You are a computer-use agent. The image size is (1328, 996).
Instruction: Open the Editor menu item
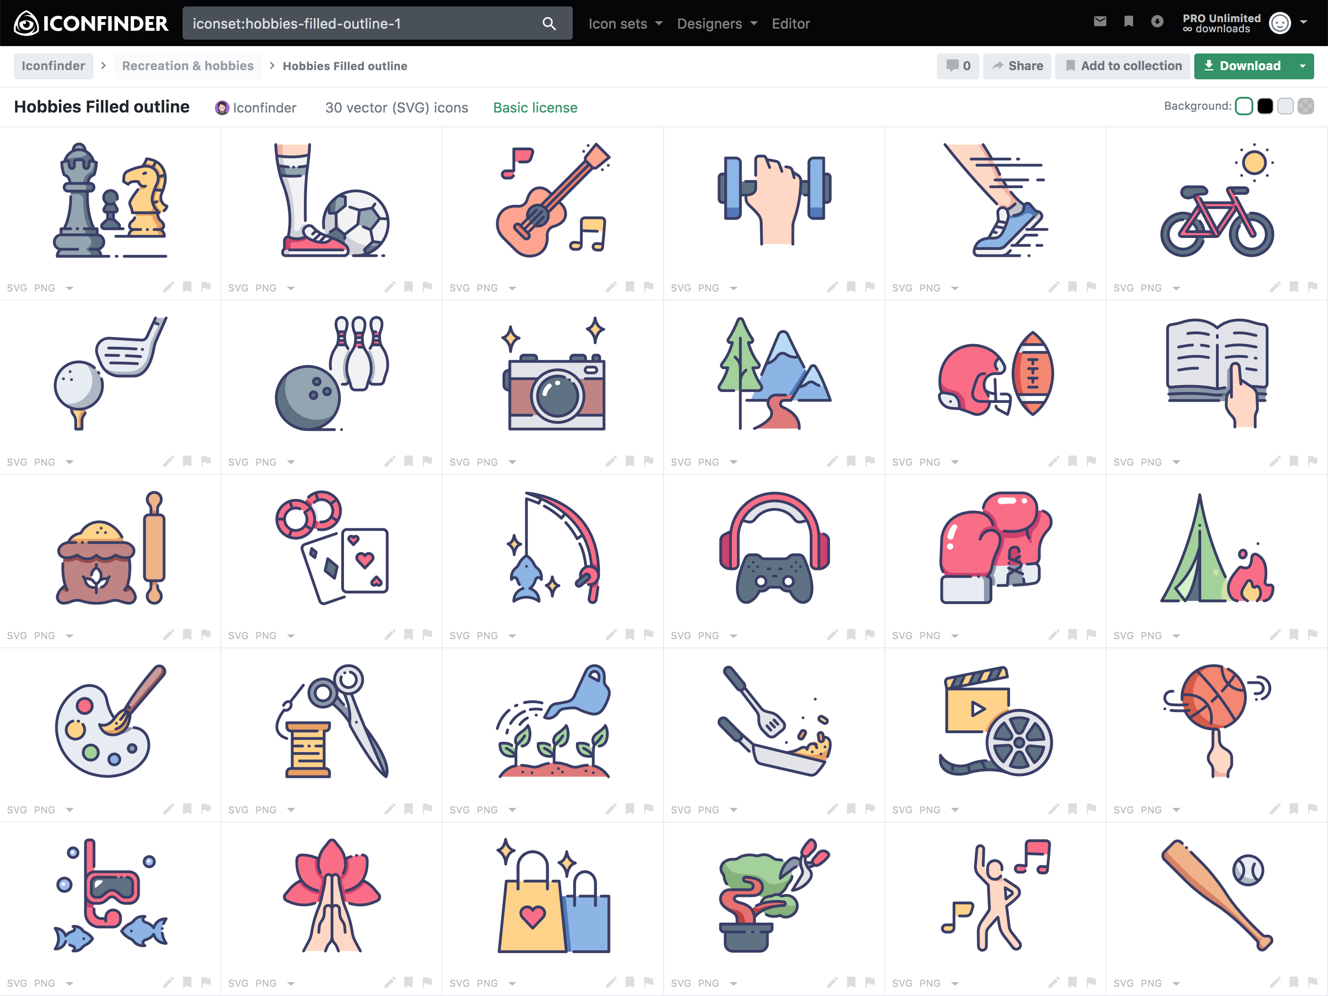pos(791,24)
